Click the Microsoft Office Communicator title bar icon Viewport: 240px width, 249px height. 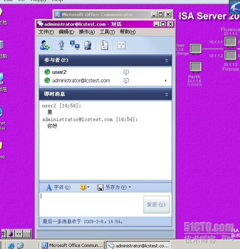click(x=58, y=15)
